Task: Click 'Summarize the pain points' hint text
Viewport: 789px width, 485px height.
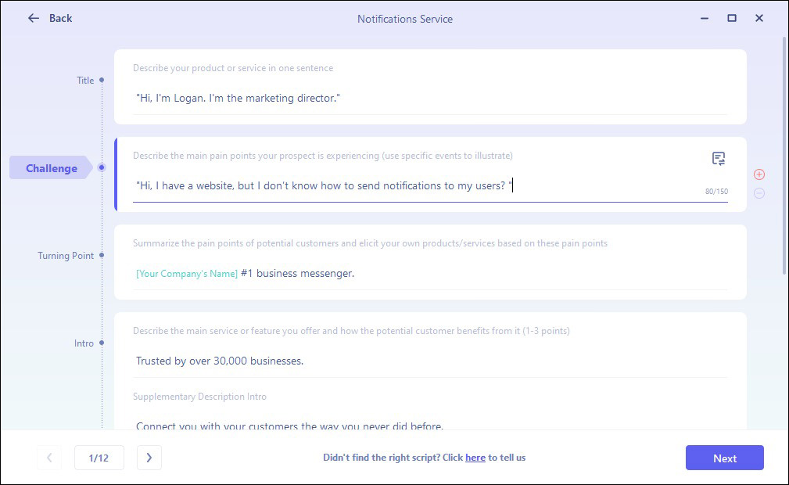Action: pos(371,244)
